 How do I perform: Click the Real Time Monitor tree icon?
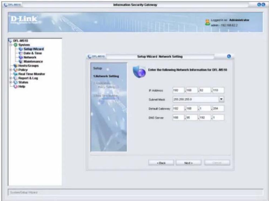(16, 74)
